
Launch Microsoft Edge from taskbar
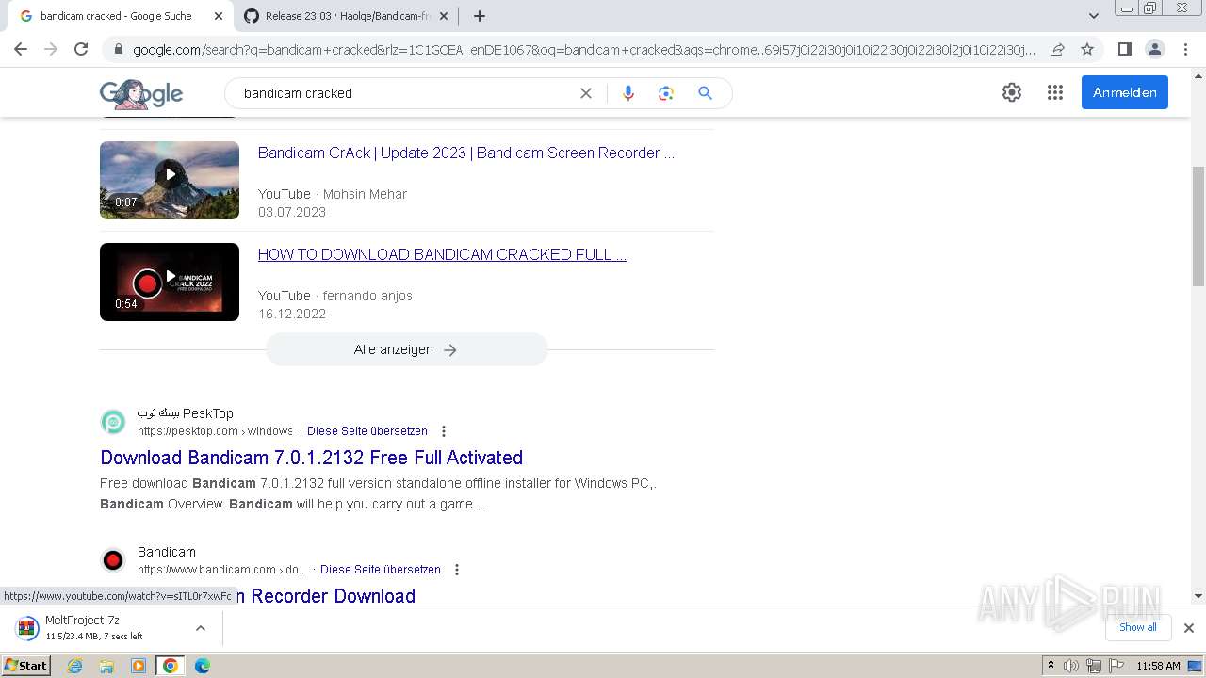203,666
